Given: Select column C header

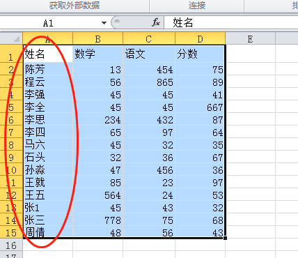Looking at the screenshot, I should click(149, 38).
